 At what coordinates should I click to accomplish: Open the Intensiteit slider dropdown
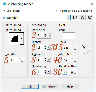click(x=75, y=60)
